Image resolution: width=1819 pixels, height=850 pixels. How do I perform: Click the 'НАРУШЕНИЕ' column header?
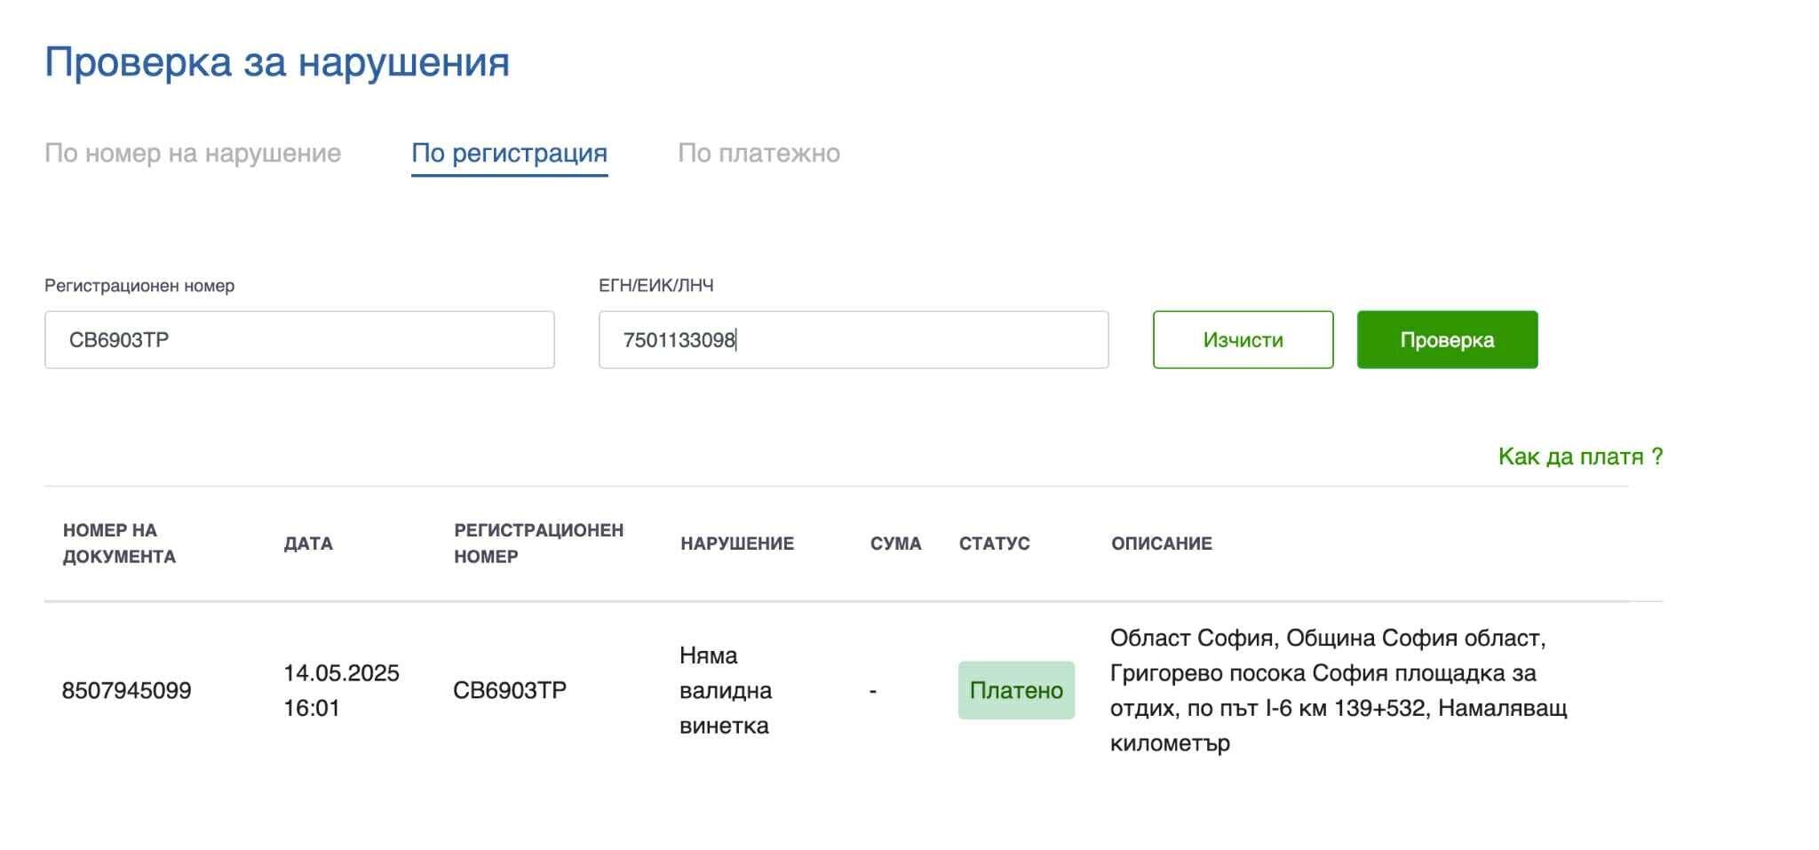737,544
